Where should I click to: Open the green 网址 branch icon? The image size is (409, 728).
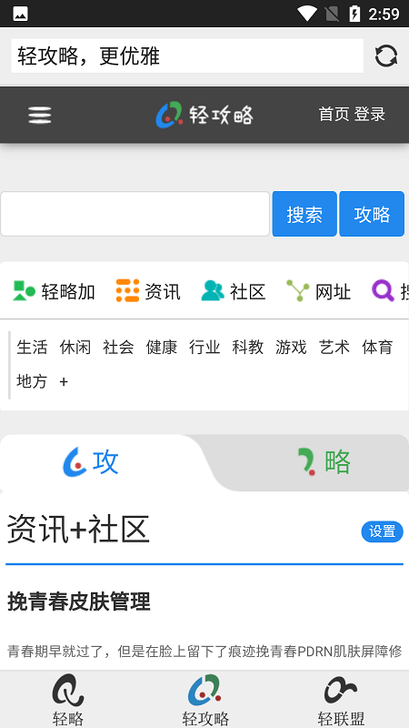tap(298, 291)
